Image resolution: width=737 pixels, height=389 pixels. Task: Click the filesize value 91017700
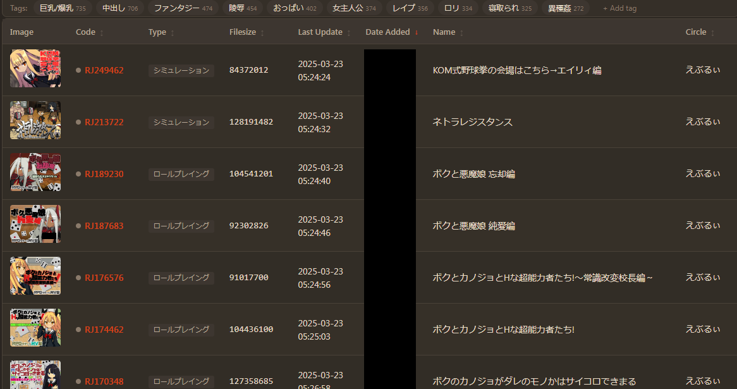pyautogui.click(x=248, y=278)
